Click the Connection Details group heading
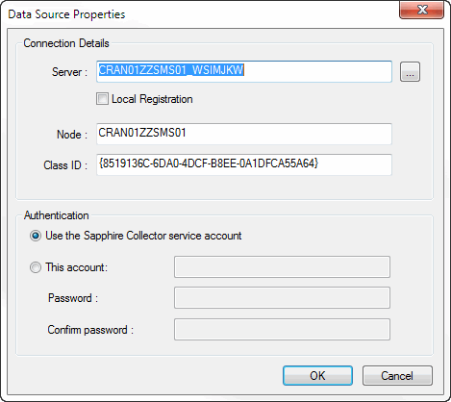This screenshot has height=402, width=451. [x=66, y=43]
